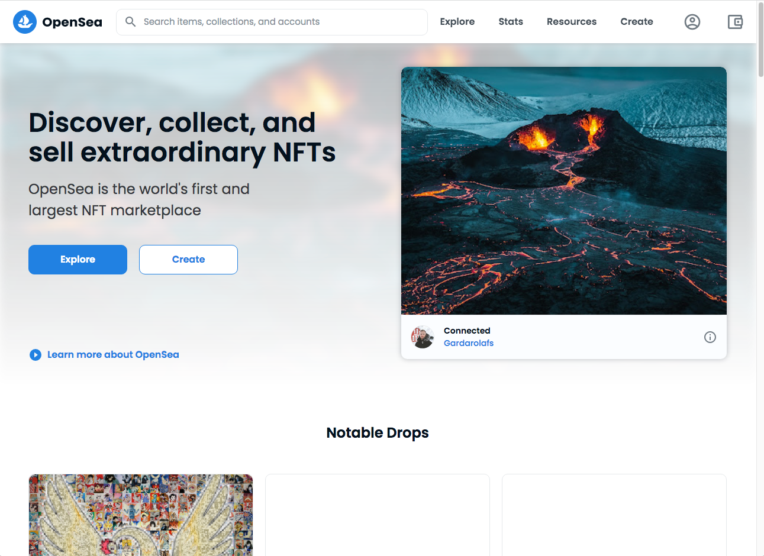Open the Create menu item in navbar
The image size is (764, 556).
click(x=637, y=22)
